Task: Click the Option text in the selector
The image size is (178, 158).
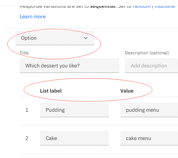Action: pyautogui.click(x=29, y=38)
